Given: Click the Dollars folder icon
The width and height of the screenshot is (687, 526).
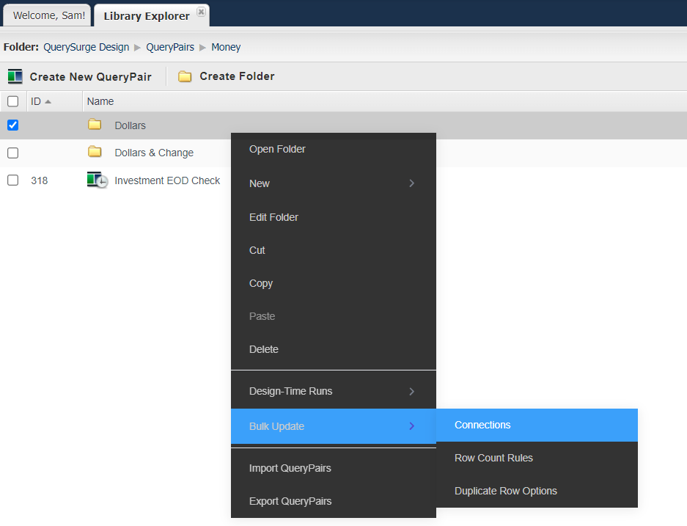Looking at the screenshot, I should pyautogui.click(x=95, y=125).
